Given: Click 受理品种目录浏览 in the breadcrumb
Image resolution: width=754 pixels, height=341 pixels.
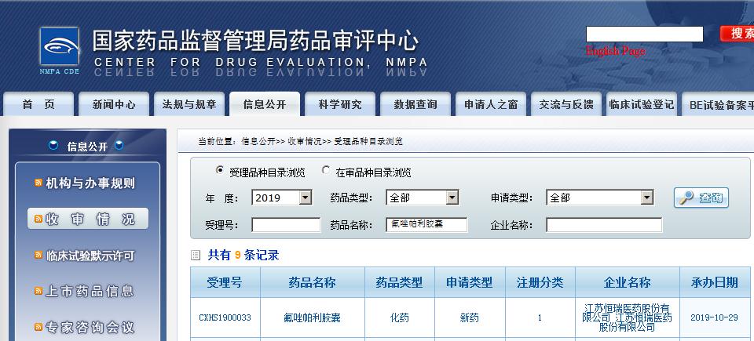Looking at the screenshot, I should tap(368, 141).
